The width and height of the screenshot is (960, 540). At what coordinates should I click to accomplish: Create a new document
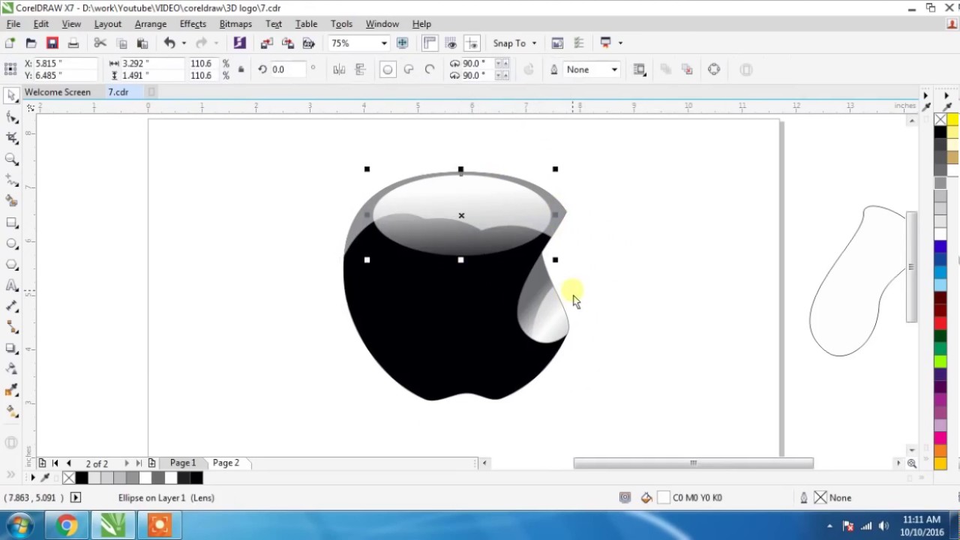coord(10,43)
